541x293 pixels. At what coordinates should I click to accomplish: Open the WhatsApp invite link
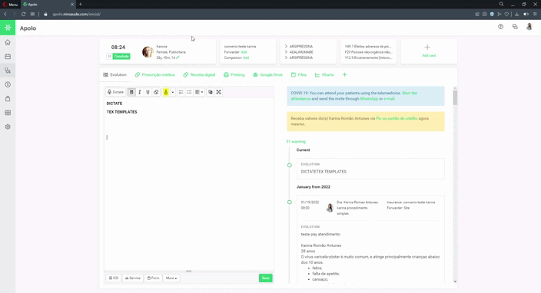369,99
